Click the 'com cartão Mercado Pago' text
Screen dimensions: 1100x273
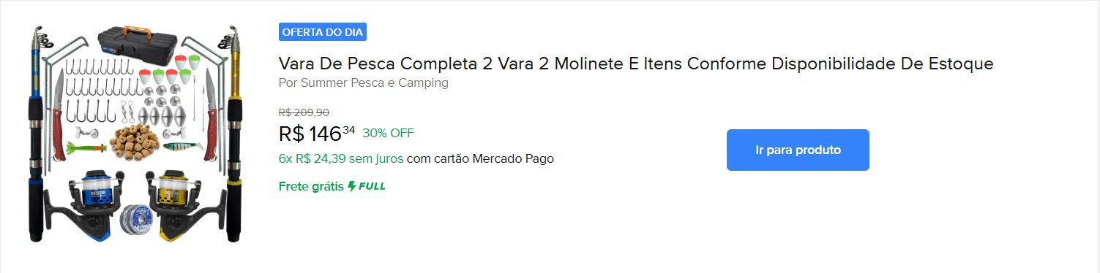click(x=480, y=158)
